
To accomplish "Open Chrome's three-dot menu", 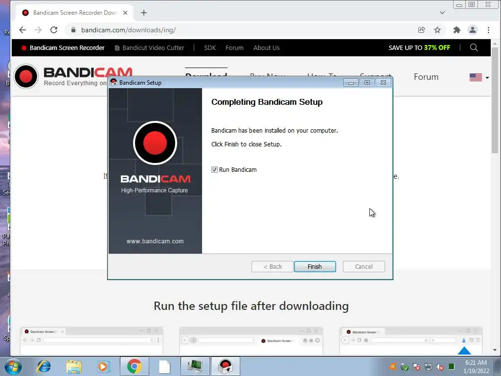I will coord(488,30).
